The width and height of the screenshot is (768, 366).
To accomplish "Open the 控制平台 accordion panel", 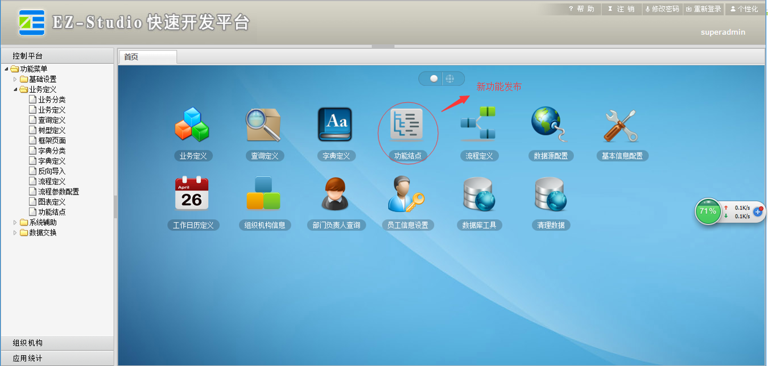I will pyautogui.click(x=57, y=56).
